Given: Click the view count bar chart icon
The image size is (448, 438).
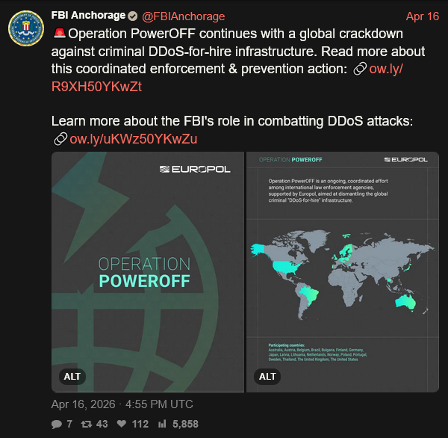Looking at the screenshot, I should click(162, 424).
